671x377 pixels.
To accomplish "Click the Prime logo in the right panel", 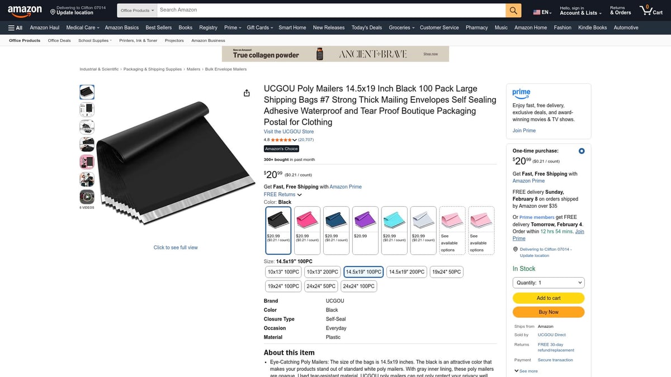I will tap(521, 93).
